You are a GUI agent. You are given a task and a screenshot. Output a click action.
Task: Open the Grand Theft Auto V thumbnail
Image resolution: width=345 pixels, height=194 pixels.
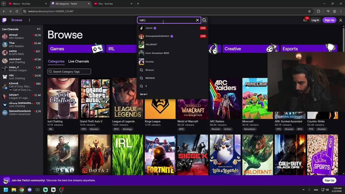[x=95, y=98]
